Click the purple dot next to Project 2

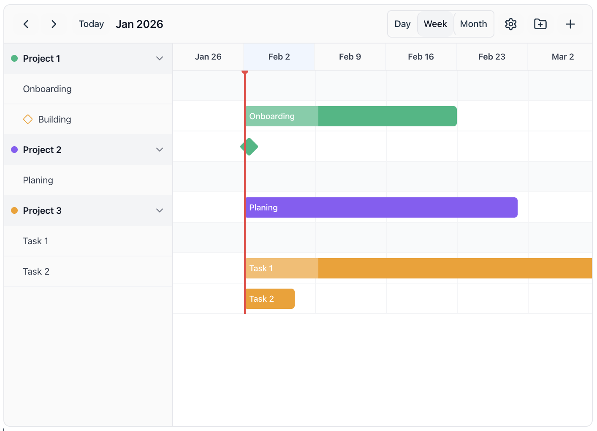pos(13,149)
